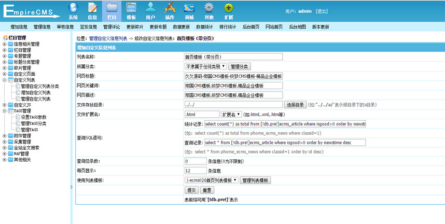This screenshot has width=445, height=224.
Task: Collapse the 自定义列表 tree node
Action: pyautogui.click(x=5, y=80)
